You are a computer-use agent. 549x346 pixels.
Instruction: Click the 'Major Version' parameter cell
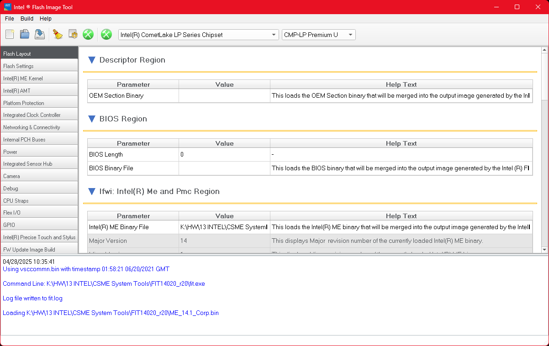(x=133, y=241)
